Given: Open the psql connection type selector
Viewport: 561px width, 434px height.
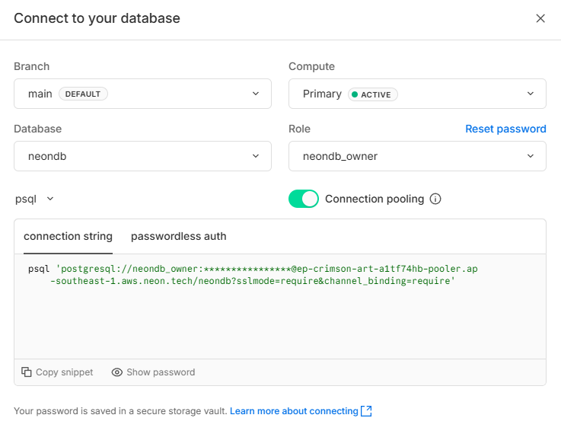Looking at the screenshot, I should (x=35, y=199).
